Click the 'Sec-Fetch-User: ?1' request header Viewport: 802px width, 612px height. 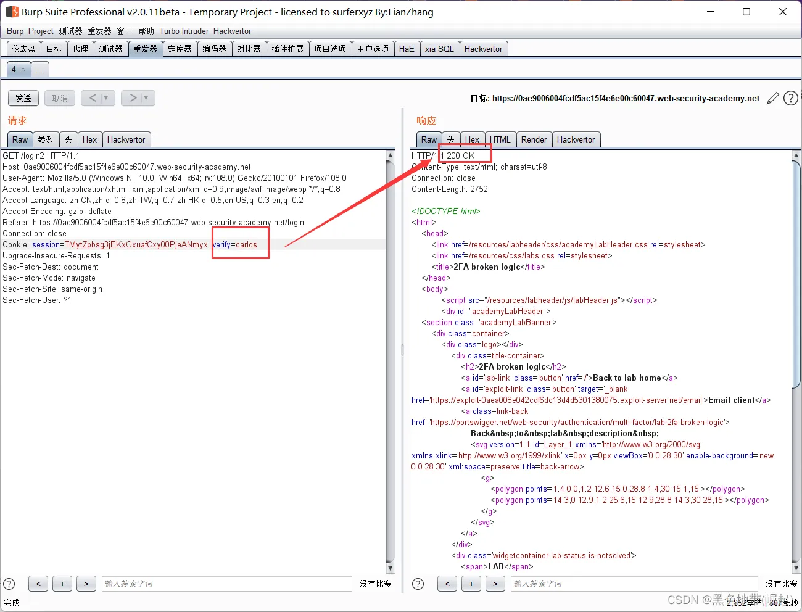pos(37,300)
